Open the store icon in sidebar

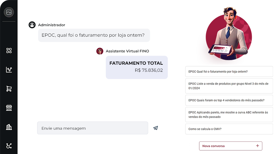pos(9,108)
